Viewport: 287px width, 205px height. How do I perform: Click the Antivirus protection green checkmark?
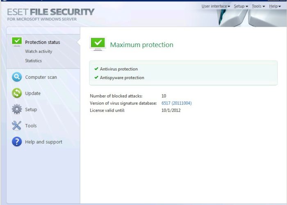(96, 69)
